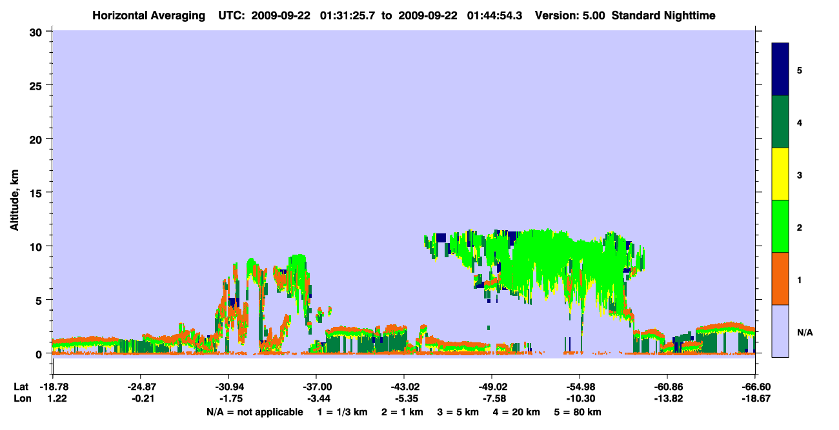Click the legend label '5' beside colorbar
The image size is (839, 430).
coord(799,70)
